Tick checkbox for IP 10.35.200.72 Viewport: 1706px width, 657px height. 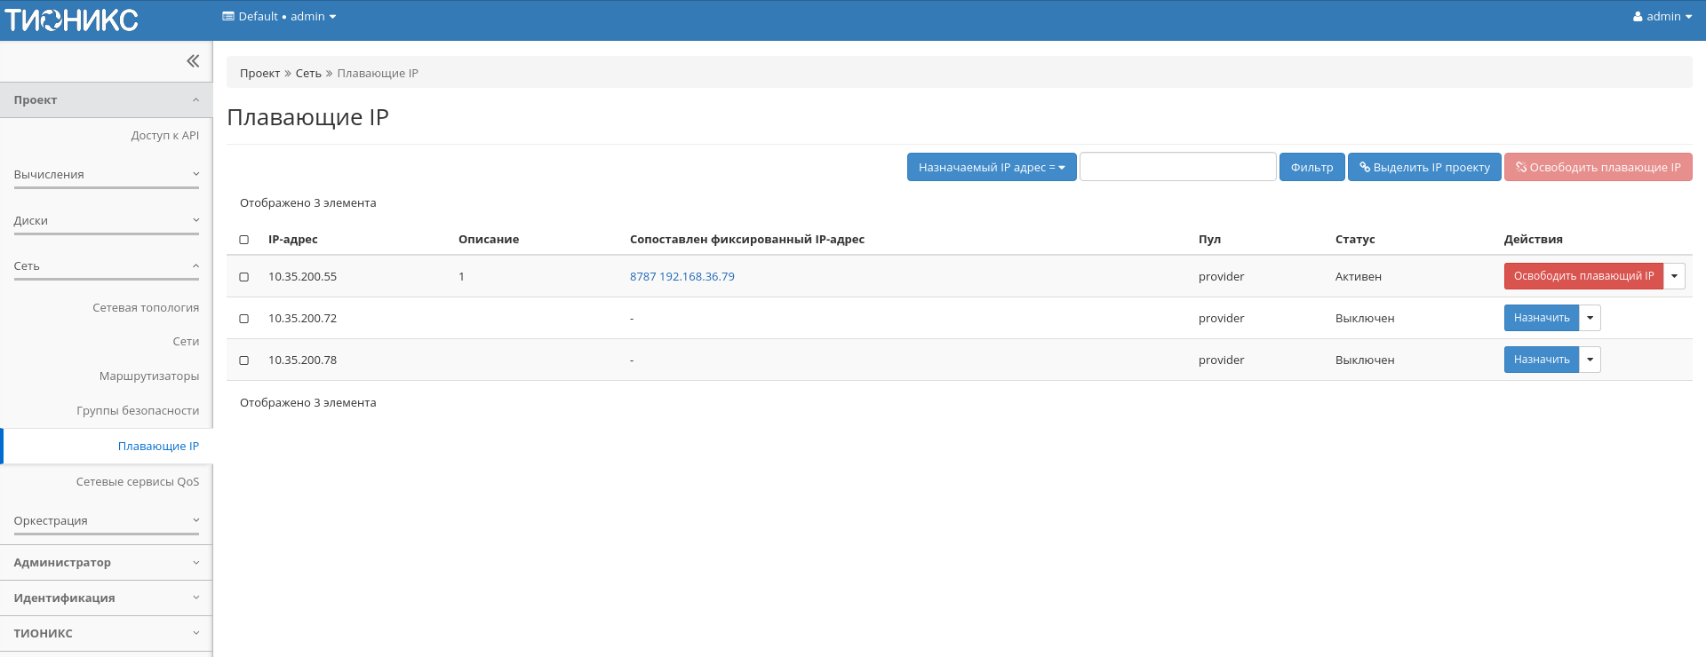point(244,319)
